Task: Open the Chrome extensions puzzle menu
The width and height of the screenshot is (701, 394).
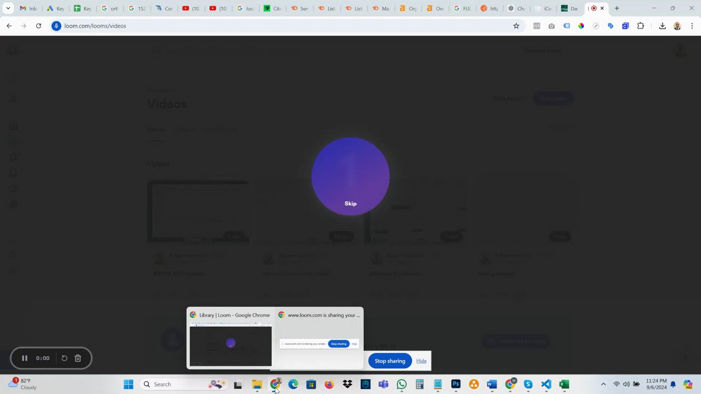Action: (640, 26)
